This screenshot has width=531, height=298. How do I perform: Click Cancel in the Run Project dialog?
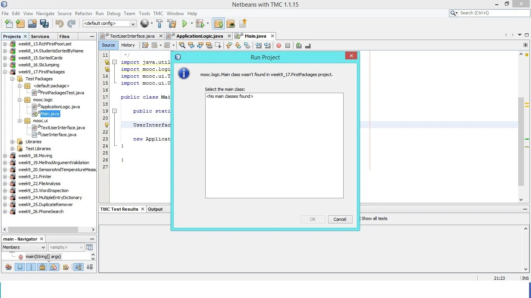(340, 219)
